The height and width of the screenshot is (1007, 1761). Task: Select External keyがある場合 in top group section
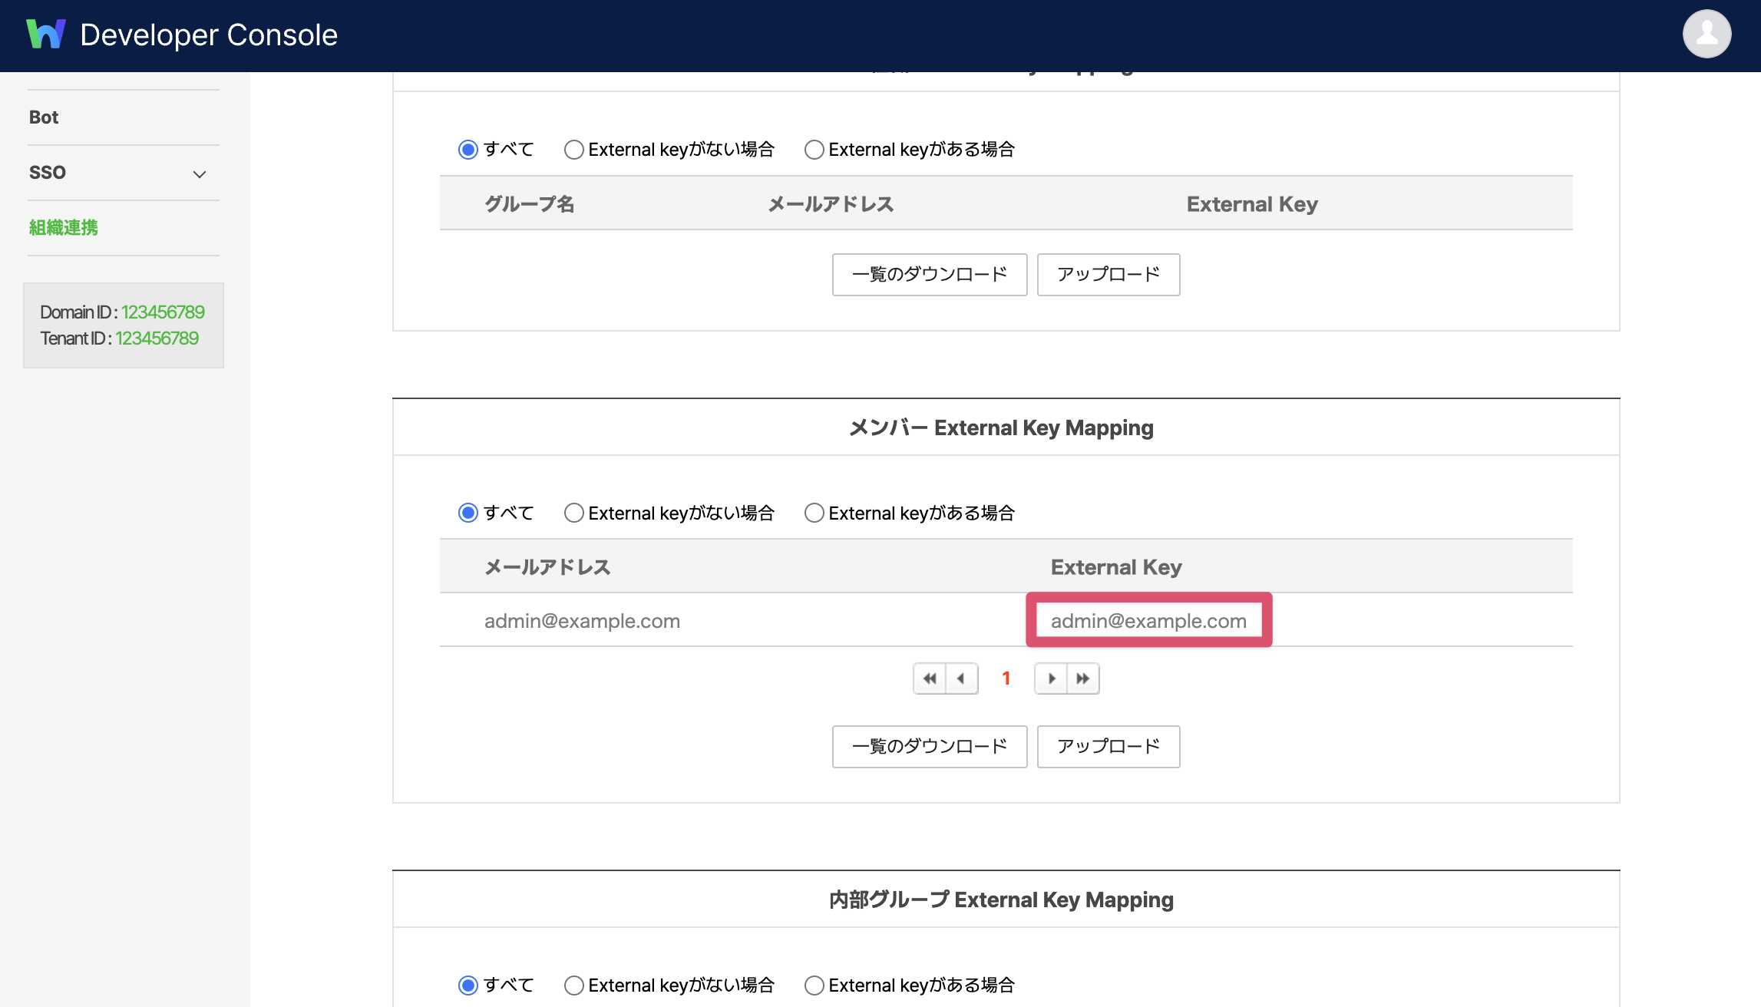pos(814,150)
